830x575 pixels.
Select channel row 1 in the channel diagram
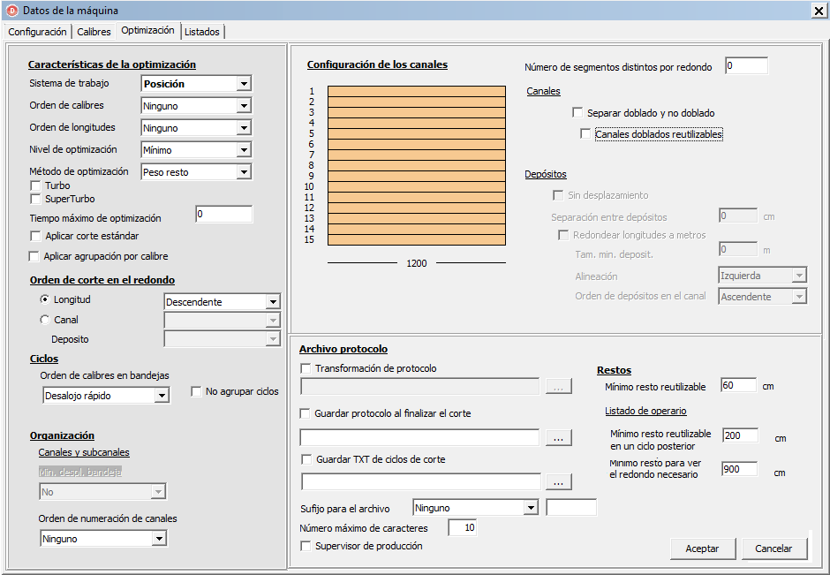417,92
